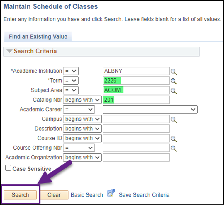Click the Save Search Criteria link
This screenshot has width=224, height=205.
click(144, 195)
